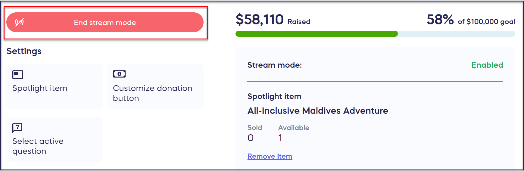Click the End stream mode button
Image resolution: width=524 pixels, height=171 pixels.
[105, 23]
